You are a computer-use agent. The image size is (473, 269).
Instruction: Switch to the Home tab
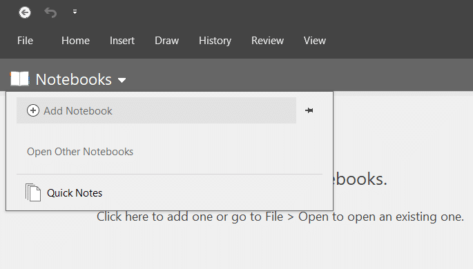(75, 41)
